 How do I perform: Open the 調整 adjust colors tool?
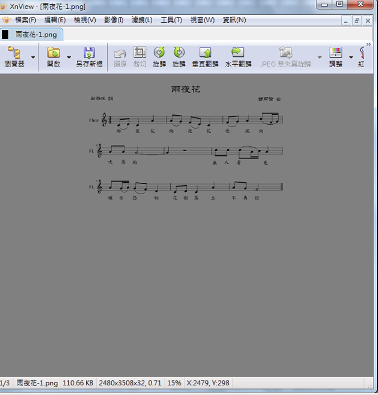pyautogui.click(x=336, y=57)
